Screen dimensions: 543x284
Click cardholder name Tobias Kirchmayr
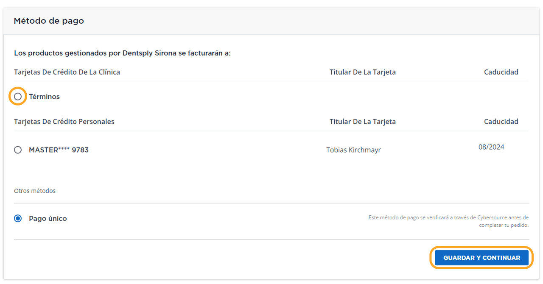353,150
